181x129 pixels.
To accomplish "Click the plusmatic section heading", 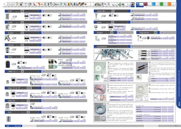I will click(101, 11).
